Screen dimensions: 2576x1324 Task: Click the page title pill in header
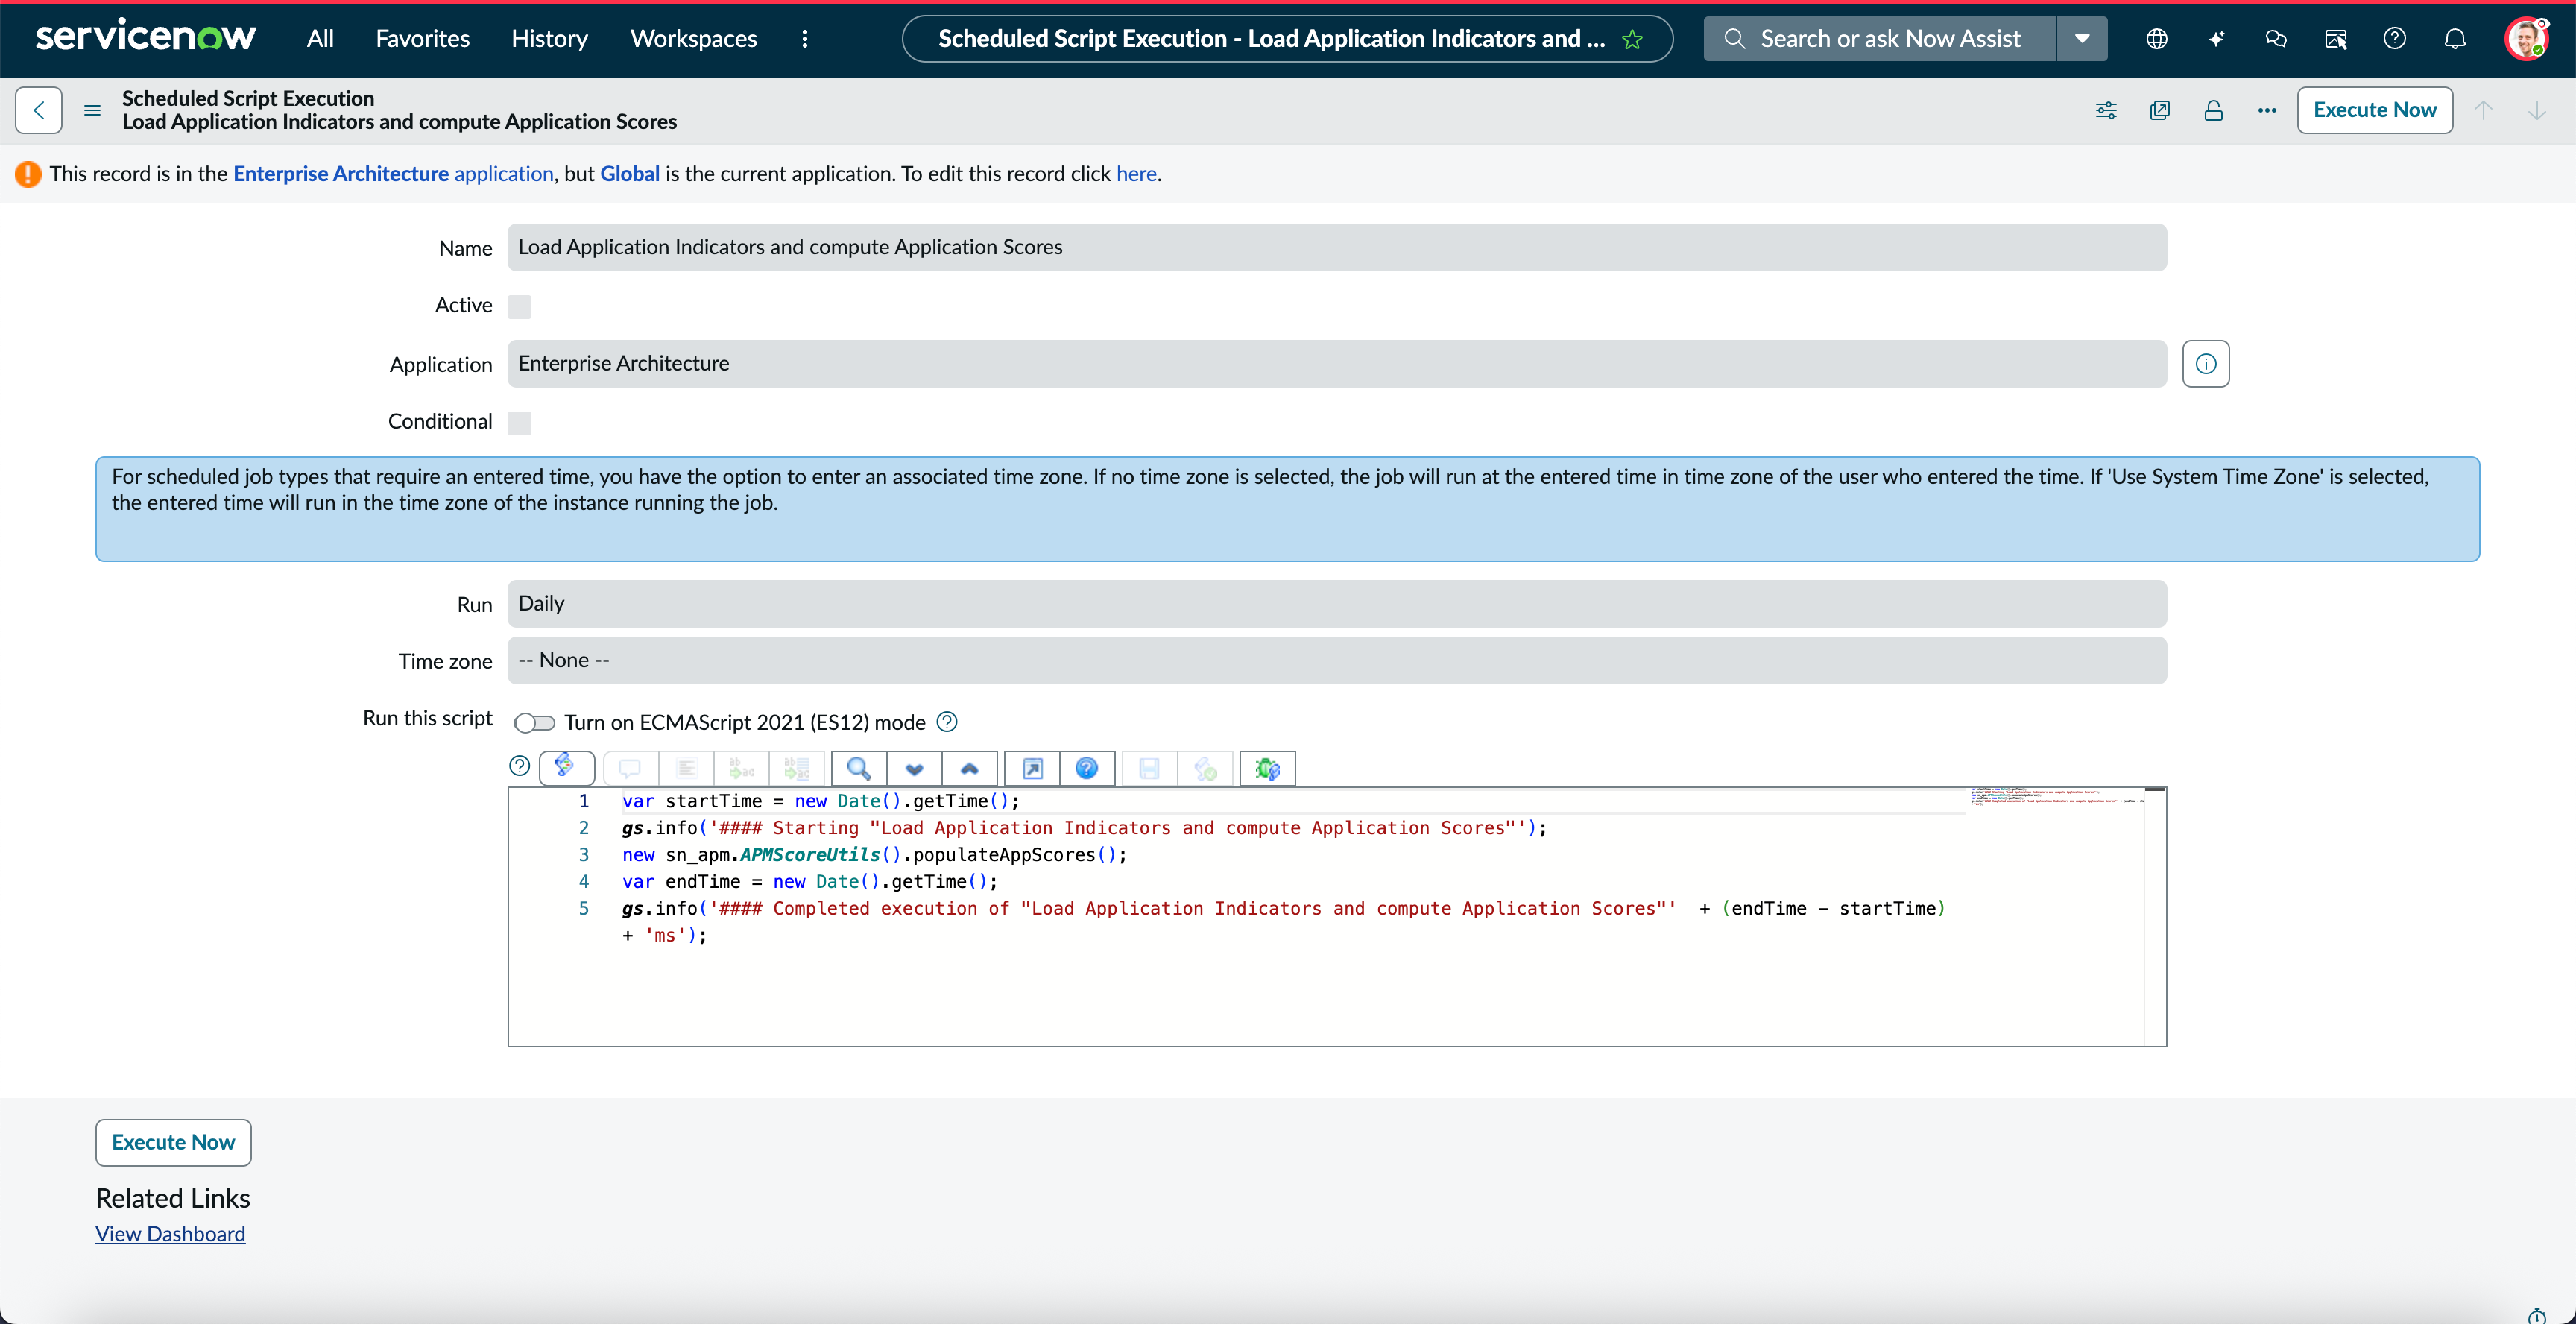(x=1287, y=39)
